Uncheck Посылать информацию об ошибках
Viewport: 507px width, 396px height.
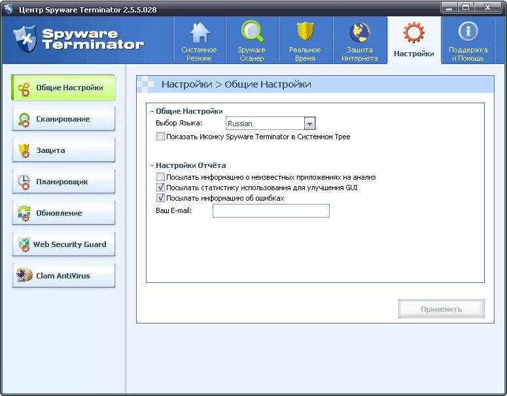(160, 198)
